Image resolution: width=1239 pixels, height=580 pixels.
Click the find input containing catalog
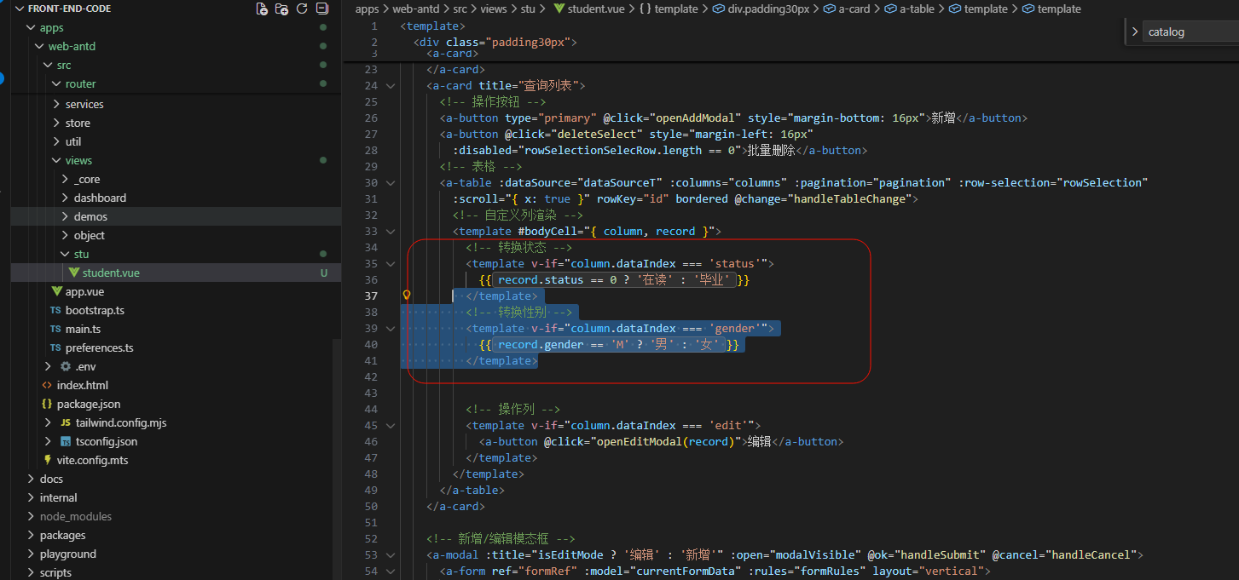click(x=1190, y=32)
